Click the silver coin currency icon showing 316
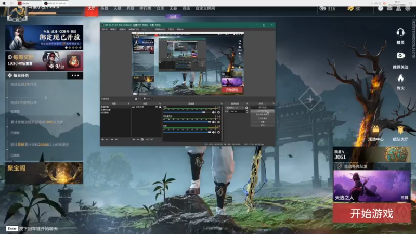The height and width of the screenshot is (234, 416). (x=322, y=8)
